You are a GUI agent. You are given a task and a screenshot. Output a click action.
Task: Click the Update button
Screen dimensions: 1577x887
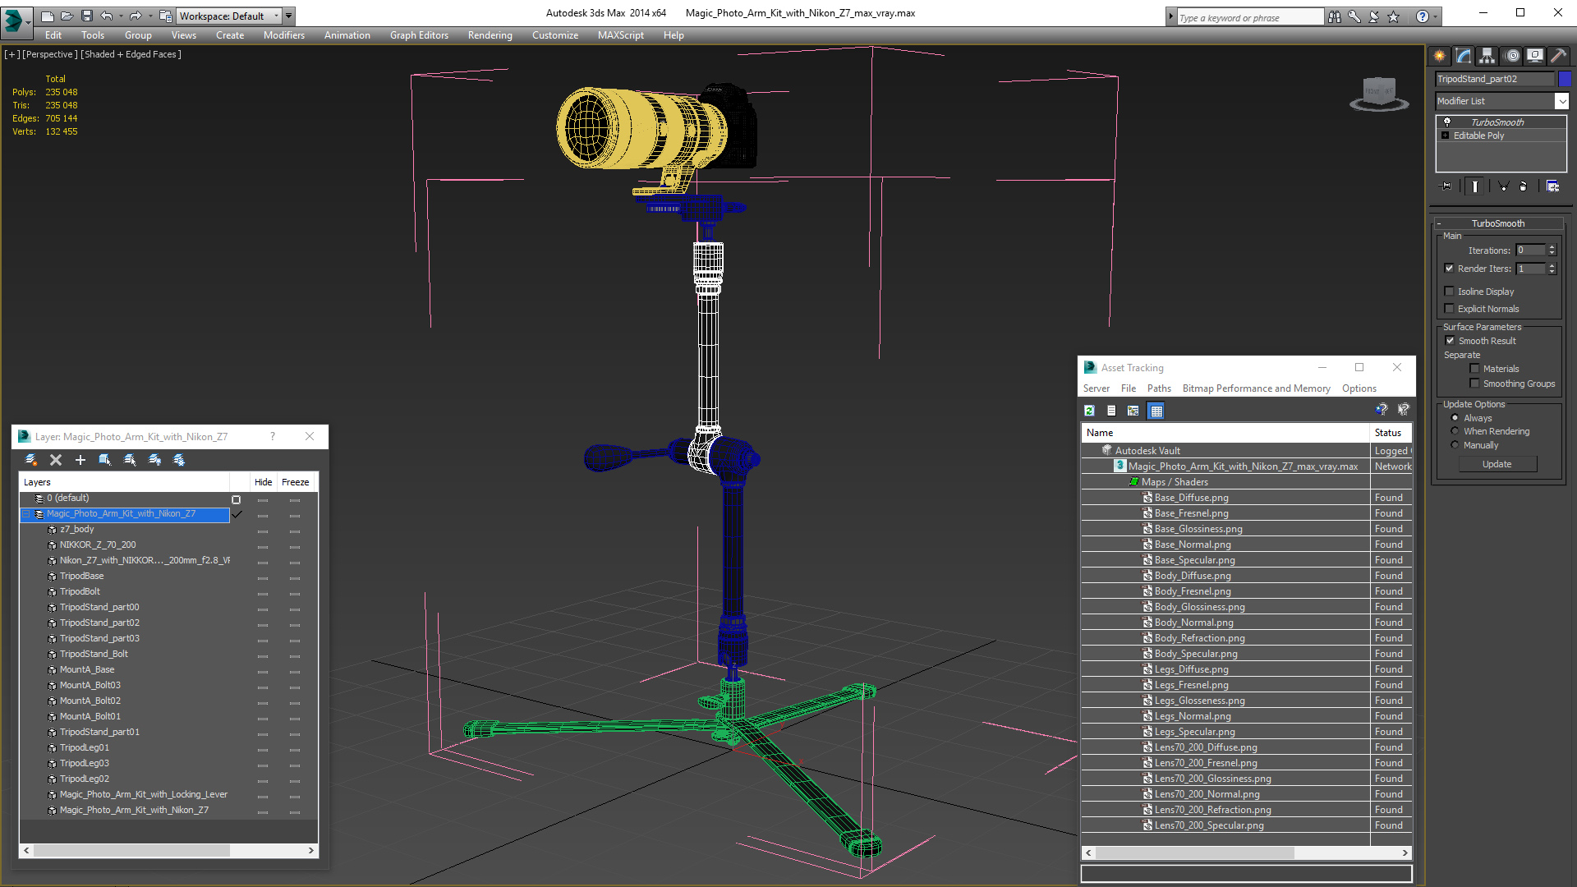point(1497,464)
